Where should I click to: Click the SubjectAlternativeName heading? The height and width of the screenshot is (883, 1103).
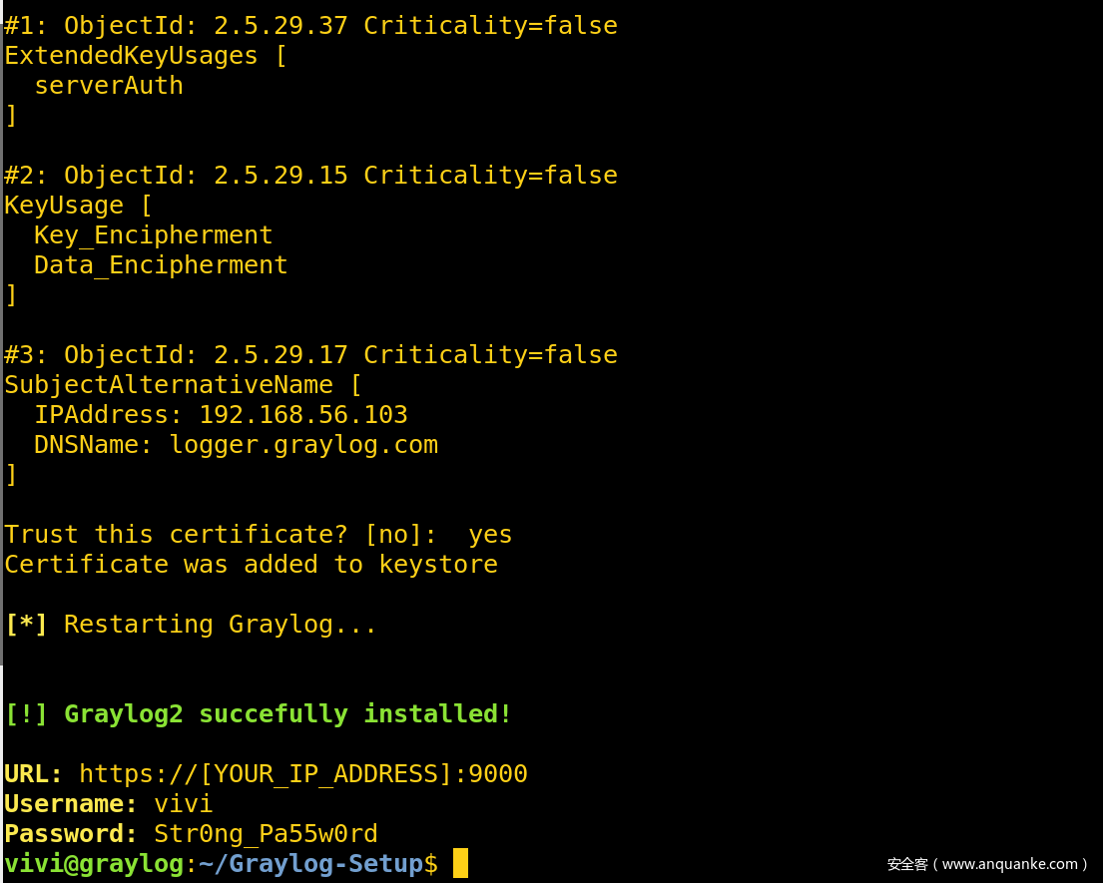coord(169,385)
